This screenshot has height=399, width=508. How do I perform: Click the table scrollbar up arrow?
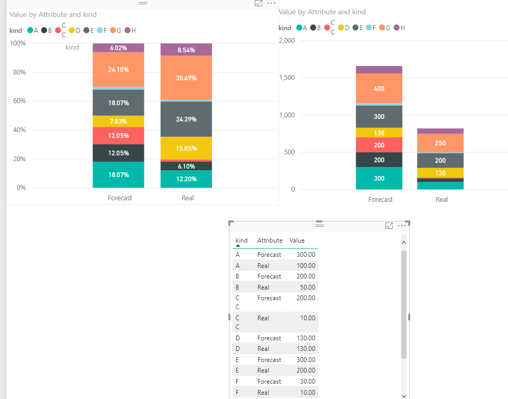click(404, 242)
